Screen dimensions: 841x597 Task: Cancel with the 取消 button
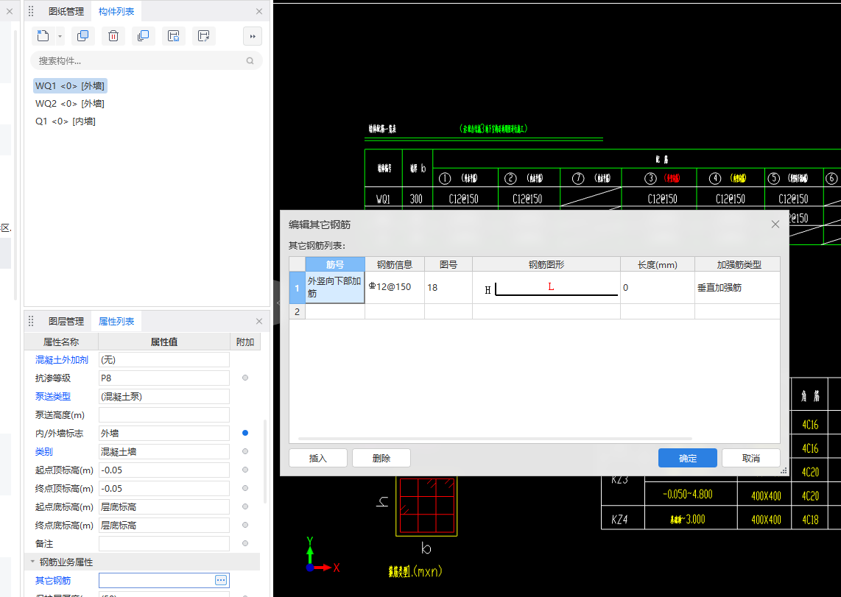(x=751, y=458)
